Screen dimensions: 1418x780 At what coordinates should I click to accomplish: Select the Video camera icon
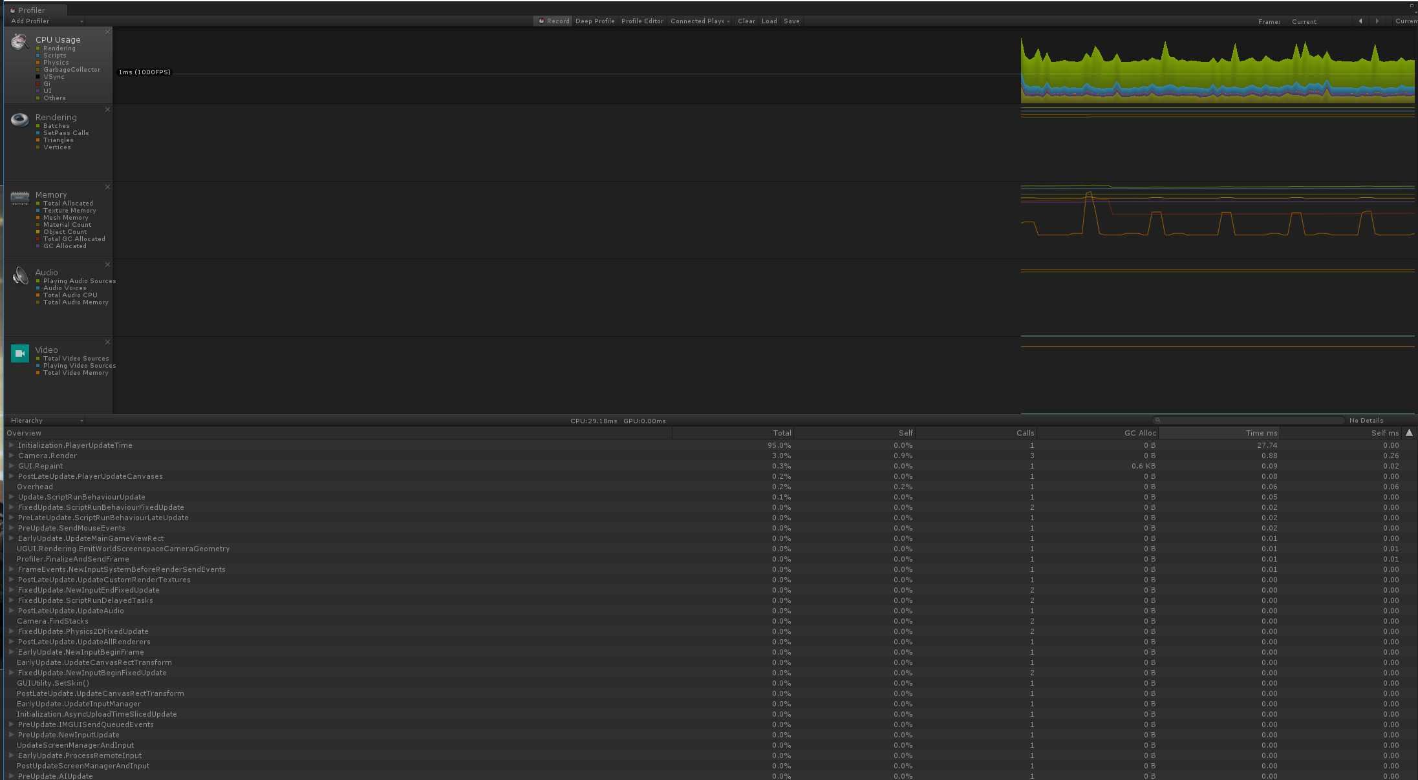[x=19, y=353]
